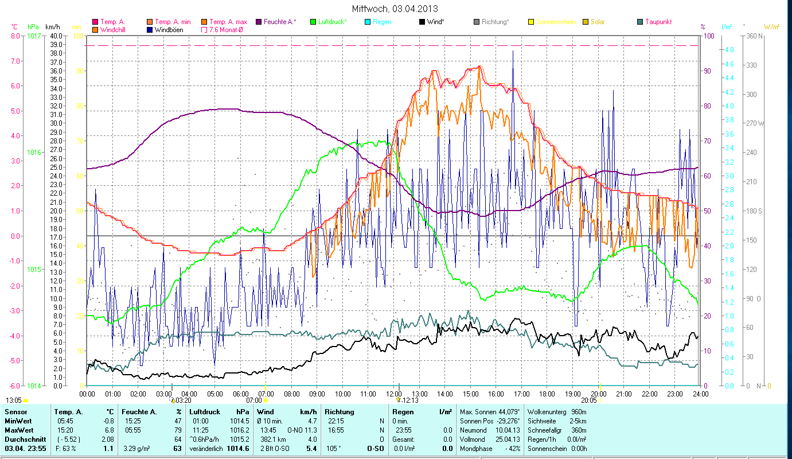Click the purple Feuchte A. legend square
792x459 pixels.
click(259, 22)
